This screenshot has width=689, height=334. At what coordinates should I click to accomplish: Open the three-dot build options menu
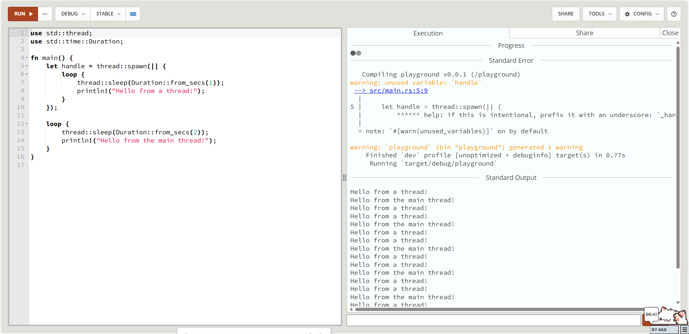tap(45, 14)
